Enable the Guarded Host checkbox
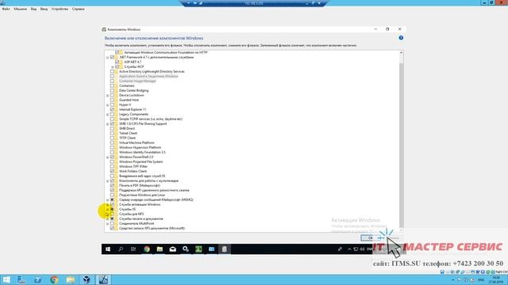Screen dimensions: 508x285 pos(112,100)
